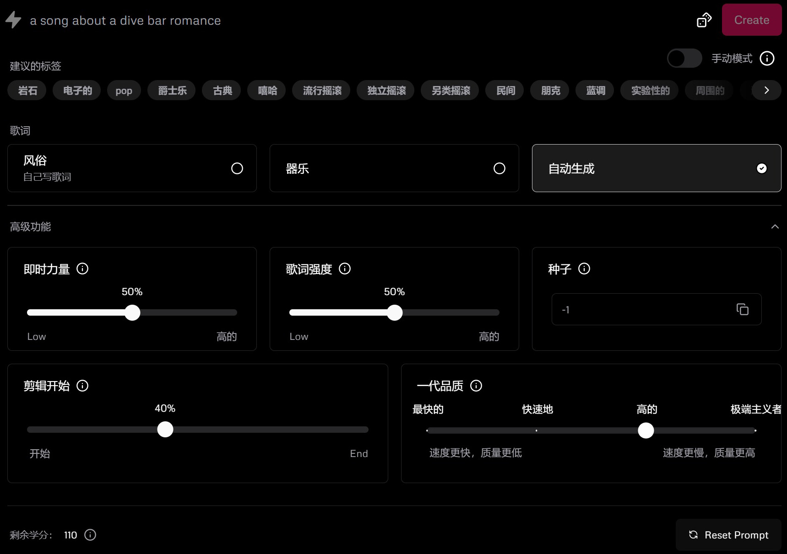Select the 器乐 lyrics radio option
Viewport: 787px width, 554px height.
click(x=499, y=168)
